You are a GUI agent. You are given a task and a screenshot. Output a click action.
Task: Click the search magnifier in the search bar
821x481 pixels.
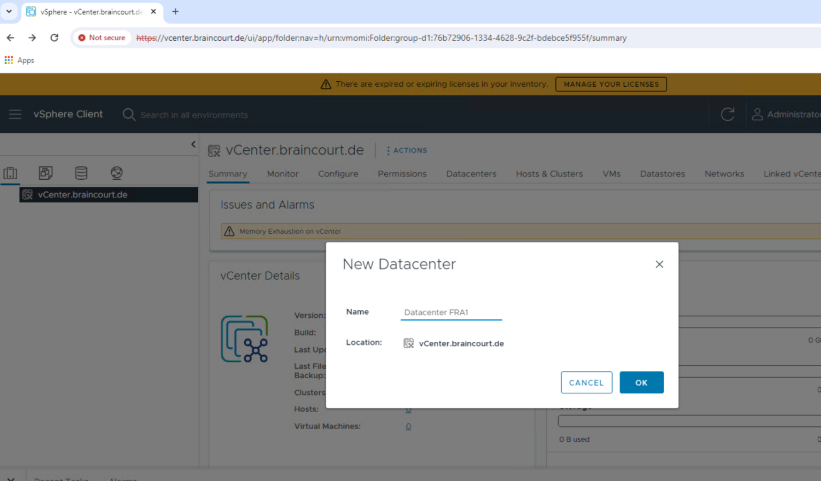click(x=128, y=114)
